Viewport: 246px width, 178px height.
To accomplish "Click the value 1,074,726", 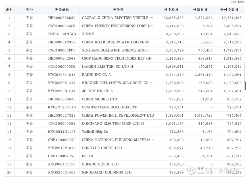I will coord(204,115).
